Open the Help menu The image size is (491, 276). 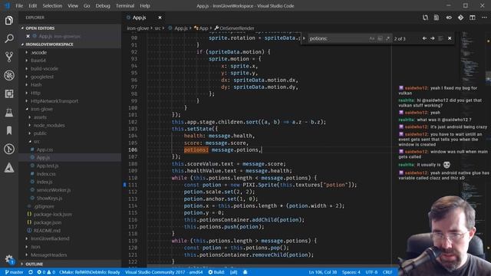point(145,5)
